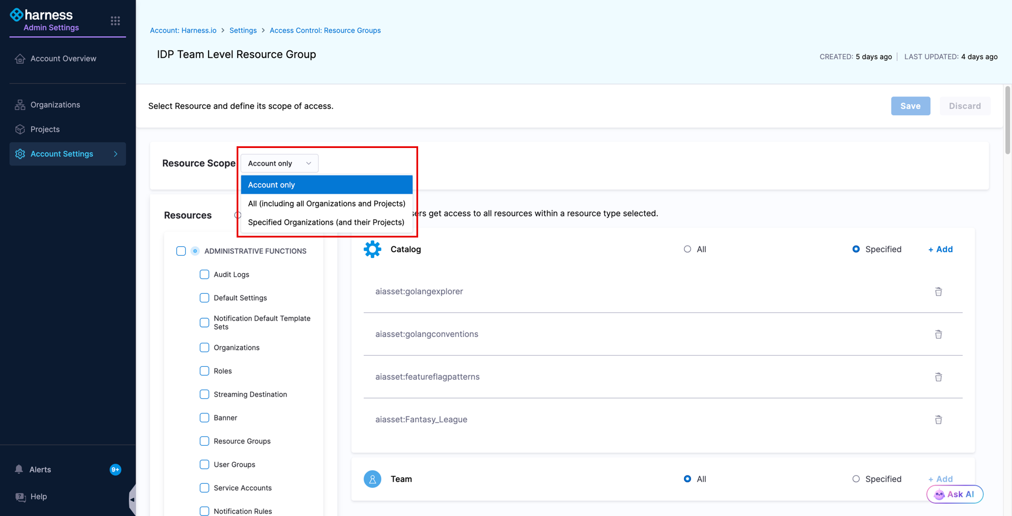Image resolution: width=1012 pixels, height=516 pixels.
Task: Click the Alerts bell icon
Action: (x=19, y=469)
